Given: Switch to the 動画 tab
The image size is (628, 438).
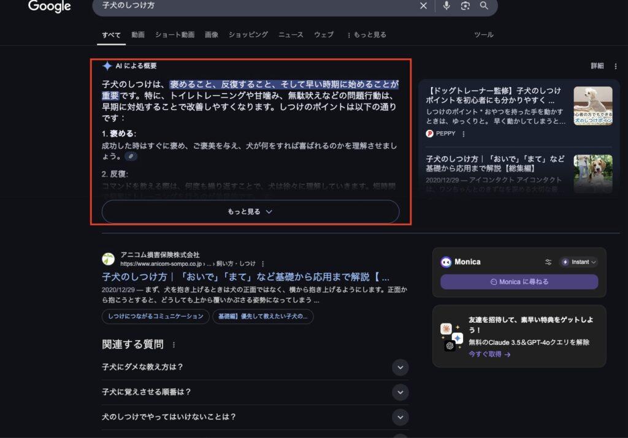Looking at the screenshot, I should 138,35.
